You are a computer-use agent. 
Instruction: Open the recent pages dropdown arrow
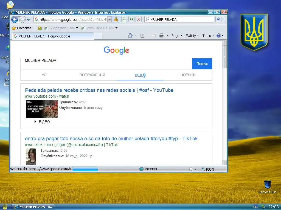pos(28,19)
